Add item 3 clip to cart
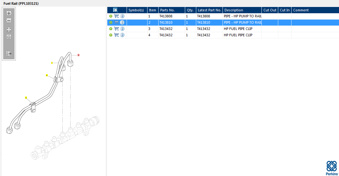Screen dimensions: 339x176 116,28
